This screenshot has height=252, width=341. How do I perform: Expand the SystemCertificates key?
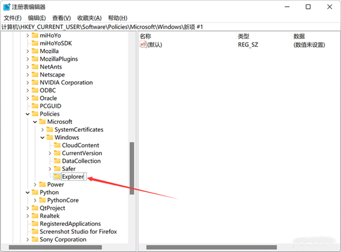(43, 129)
